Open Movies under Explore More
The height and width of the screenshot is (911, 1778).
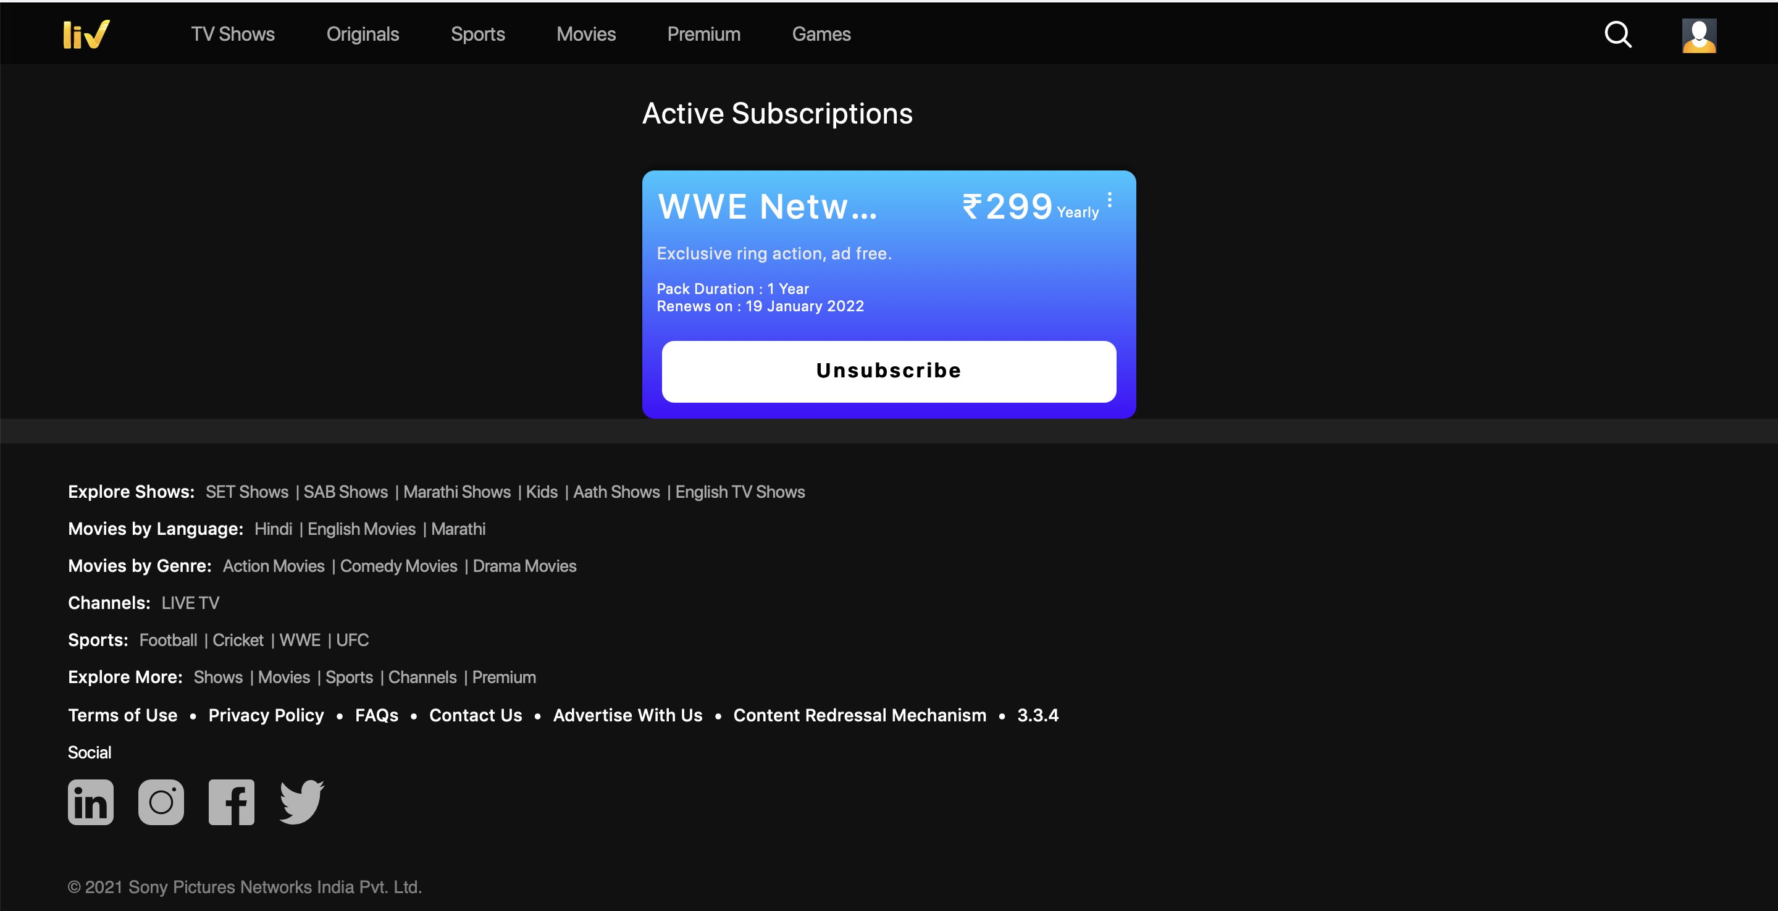click(283, 678)
